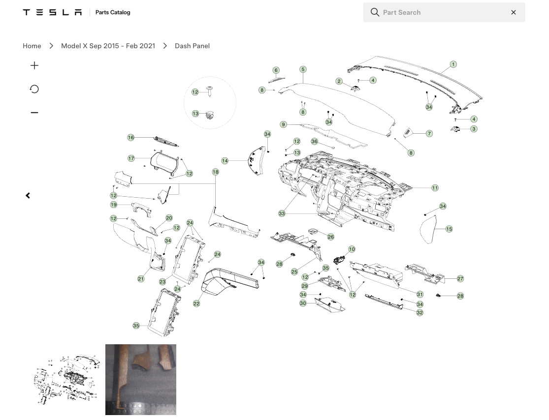
Task: Reset diagram view with rotate icon
Action: pyautogui.click(x=34, y=89)
